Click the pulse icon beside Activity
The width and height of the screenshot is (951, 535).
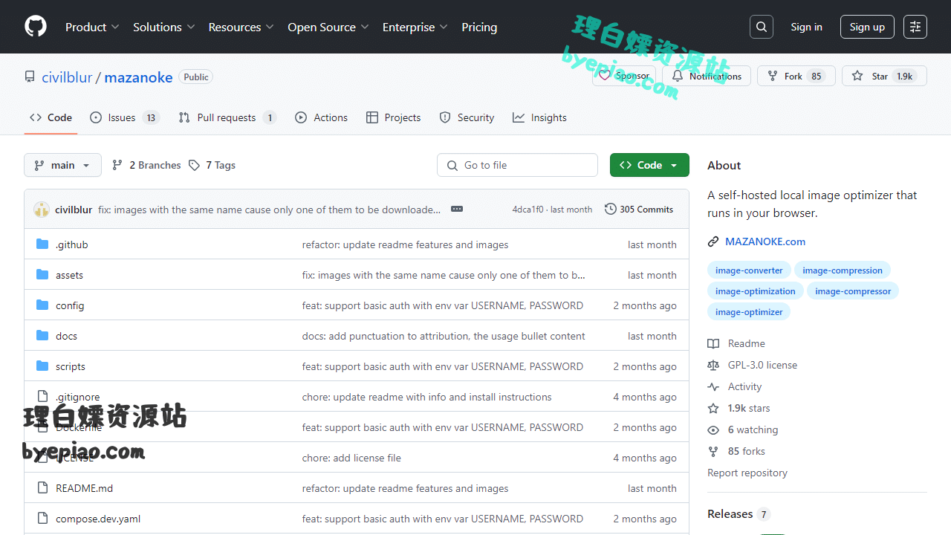point(713,386)
